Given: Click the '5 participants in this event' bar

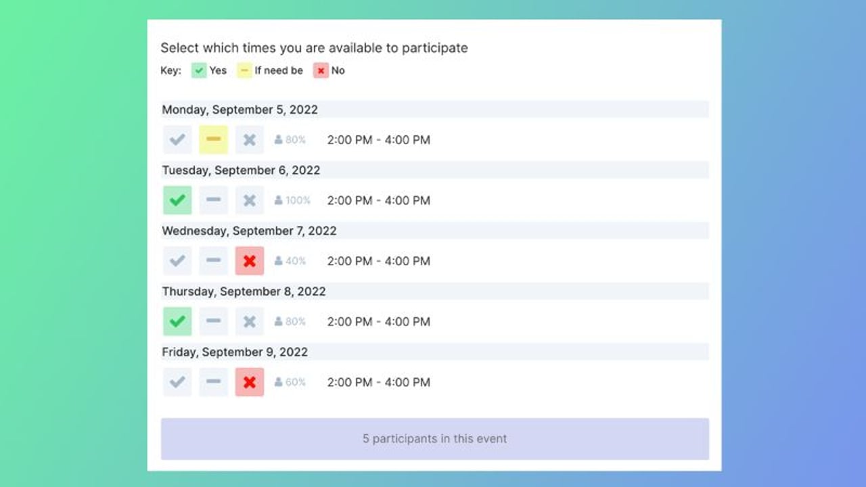Looking at the screenshot, I should tap(434, 439).
